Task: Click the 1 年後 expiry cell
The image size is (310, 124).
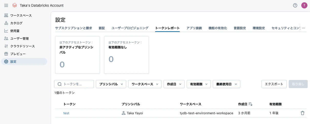Action: [x=274, y=113]
